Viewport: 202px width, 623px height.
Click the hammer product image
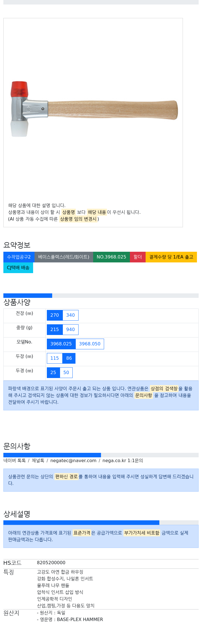coord(94,109)
